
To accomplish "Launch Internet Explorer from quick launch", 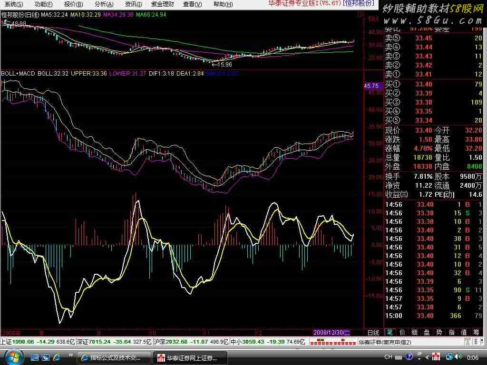I will (x=56, y=356).
